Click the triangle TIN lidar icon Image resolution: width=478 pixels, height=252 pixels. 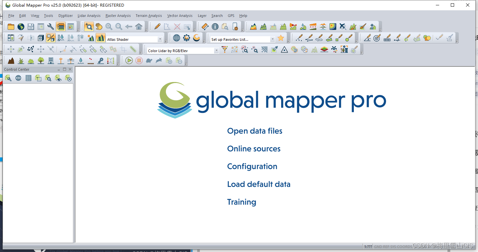[x=284, y=49]
